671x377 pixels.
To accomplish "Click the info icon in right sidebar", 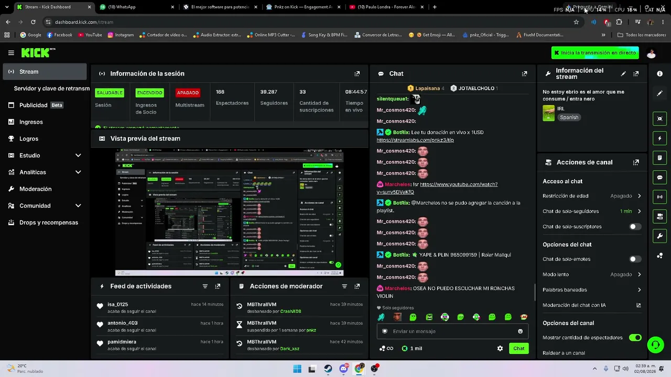I will coord(660,74).
